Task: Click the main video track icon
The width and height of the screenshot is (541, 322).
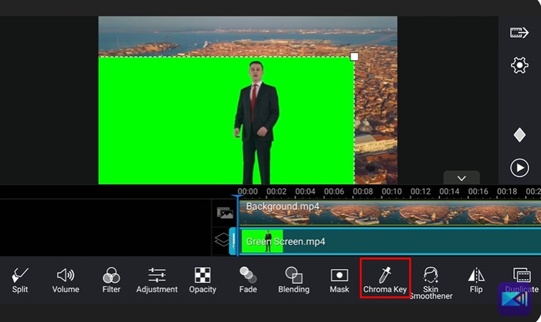Action: pos(225,213)
